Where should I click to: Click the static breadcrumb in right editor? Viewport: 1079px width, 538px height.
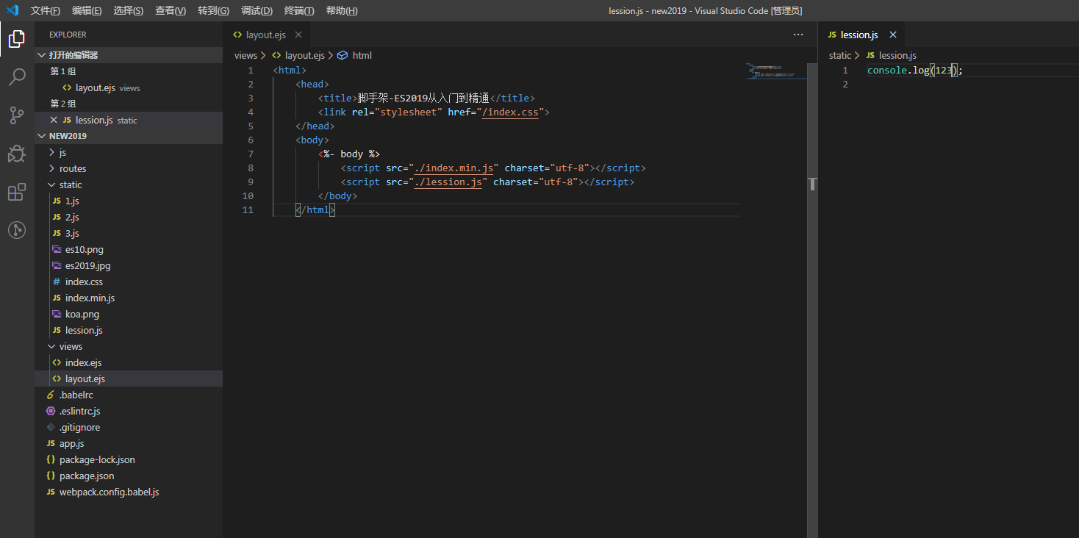point(840,55)
